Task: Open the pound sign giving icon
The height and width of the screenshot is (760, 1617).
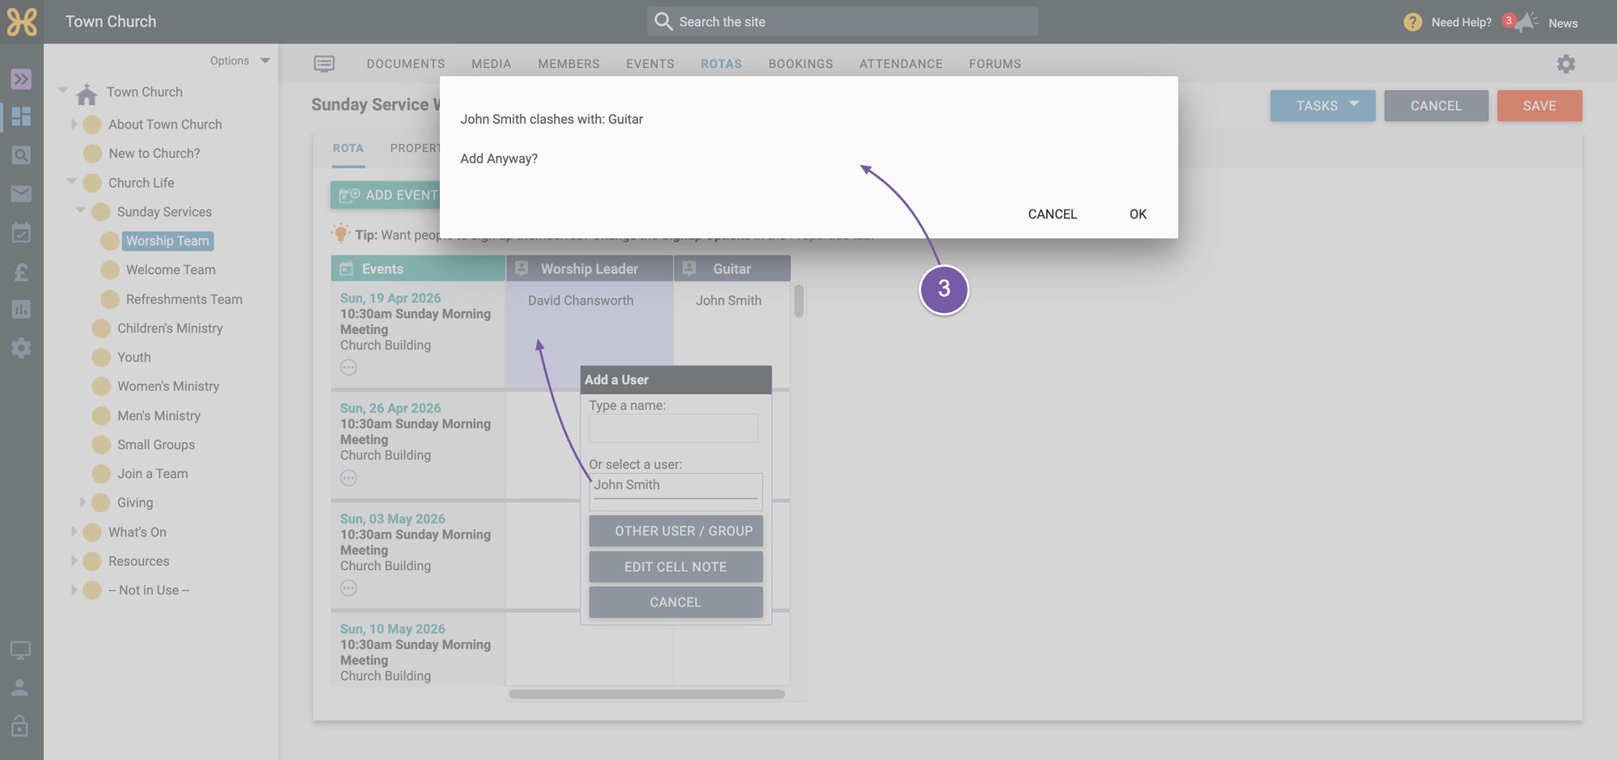Action: tap(21, 272)
